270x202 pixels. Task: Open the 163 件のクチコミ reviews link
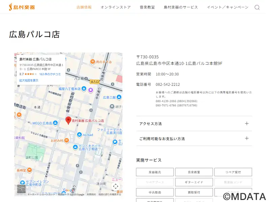50,74
